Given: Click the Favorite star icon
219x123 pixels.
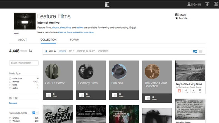Looking at the screenshot, I should [177, 18].
